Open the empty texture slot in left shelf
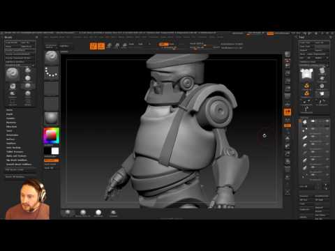The height and width of the screenshot is (251, 335). pos(52,103)
